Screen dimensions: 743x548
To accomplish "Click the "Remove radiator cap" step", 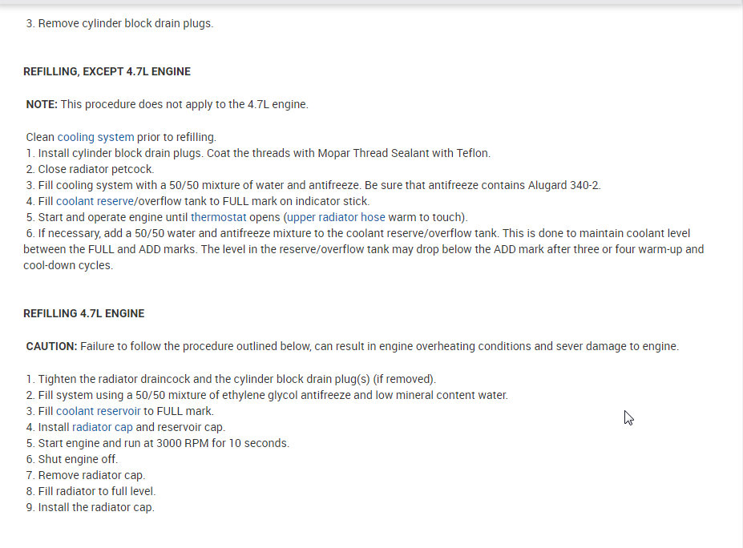I will [x=91, y=475].
